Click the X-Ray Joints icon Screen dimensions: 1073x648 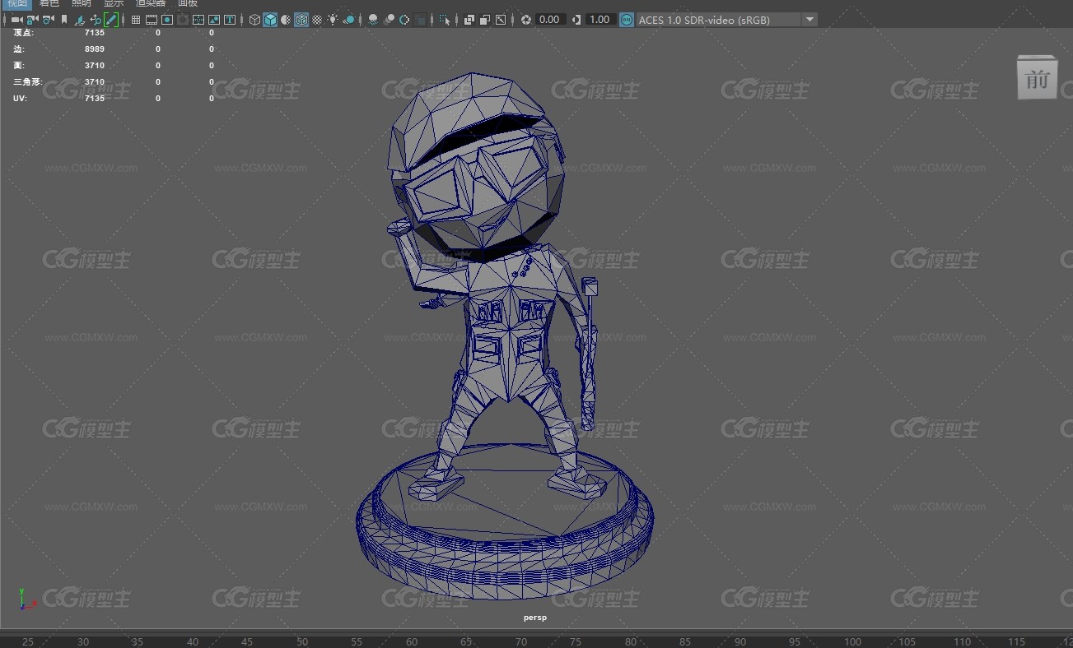[501, 20]
